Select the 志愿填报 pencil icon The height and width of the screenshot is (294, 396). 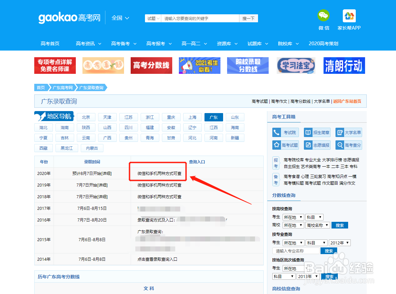tap(317, 145)
